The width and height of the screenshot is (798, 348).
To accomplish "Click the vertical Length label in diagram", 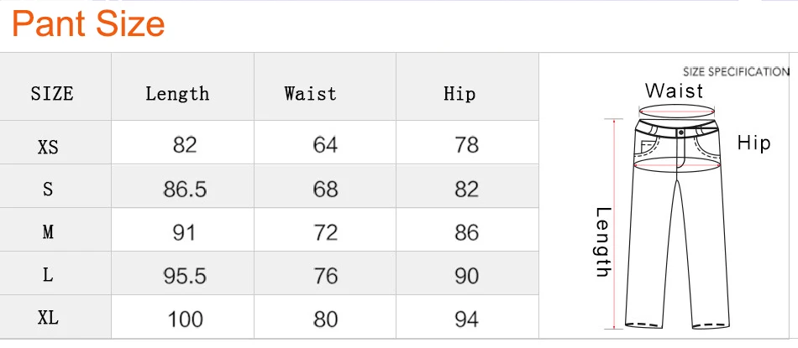I will 603,242.
